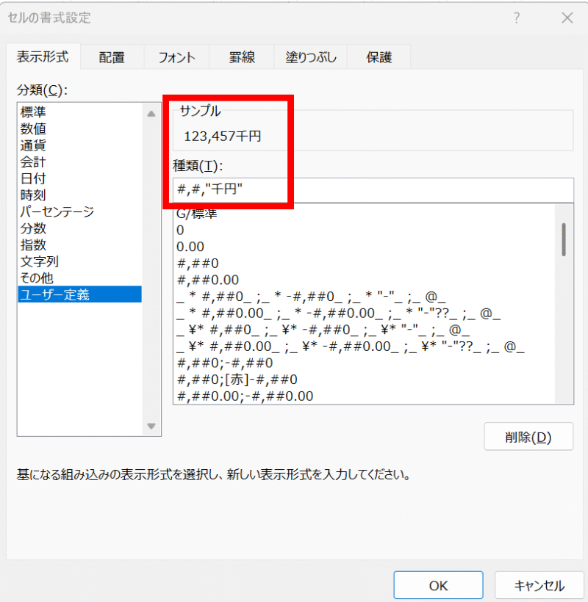Select 通貨 category
The width and height of the screenshot is (588, 602).
[80, 145]
